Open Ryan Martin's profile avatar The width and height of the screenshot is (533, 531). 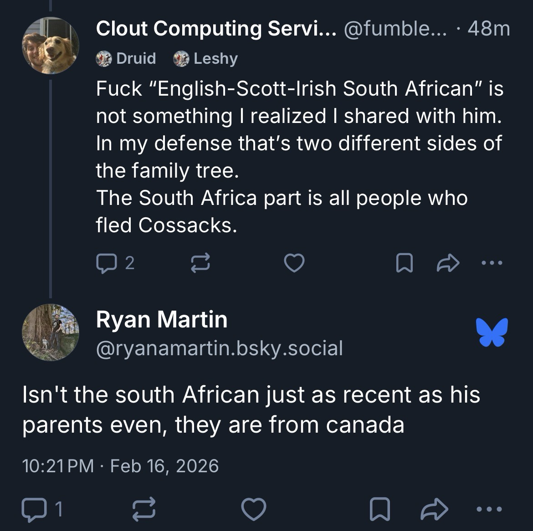(x=51, y=332)
